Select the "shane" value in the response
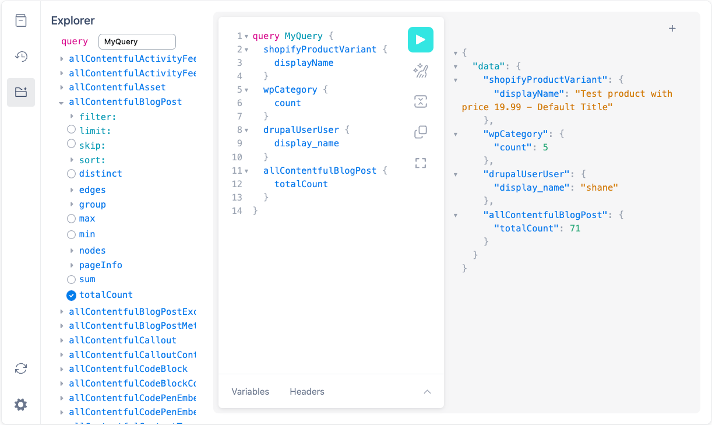Viewport: 712px width, 425px height. click(x=599, y=188)
